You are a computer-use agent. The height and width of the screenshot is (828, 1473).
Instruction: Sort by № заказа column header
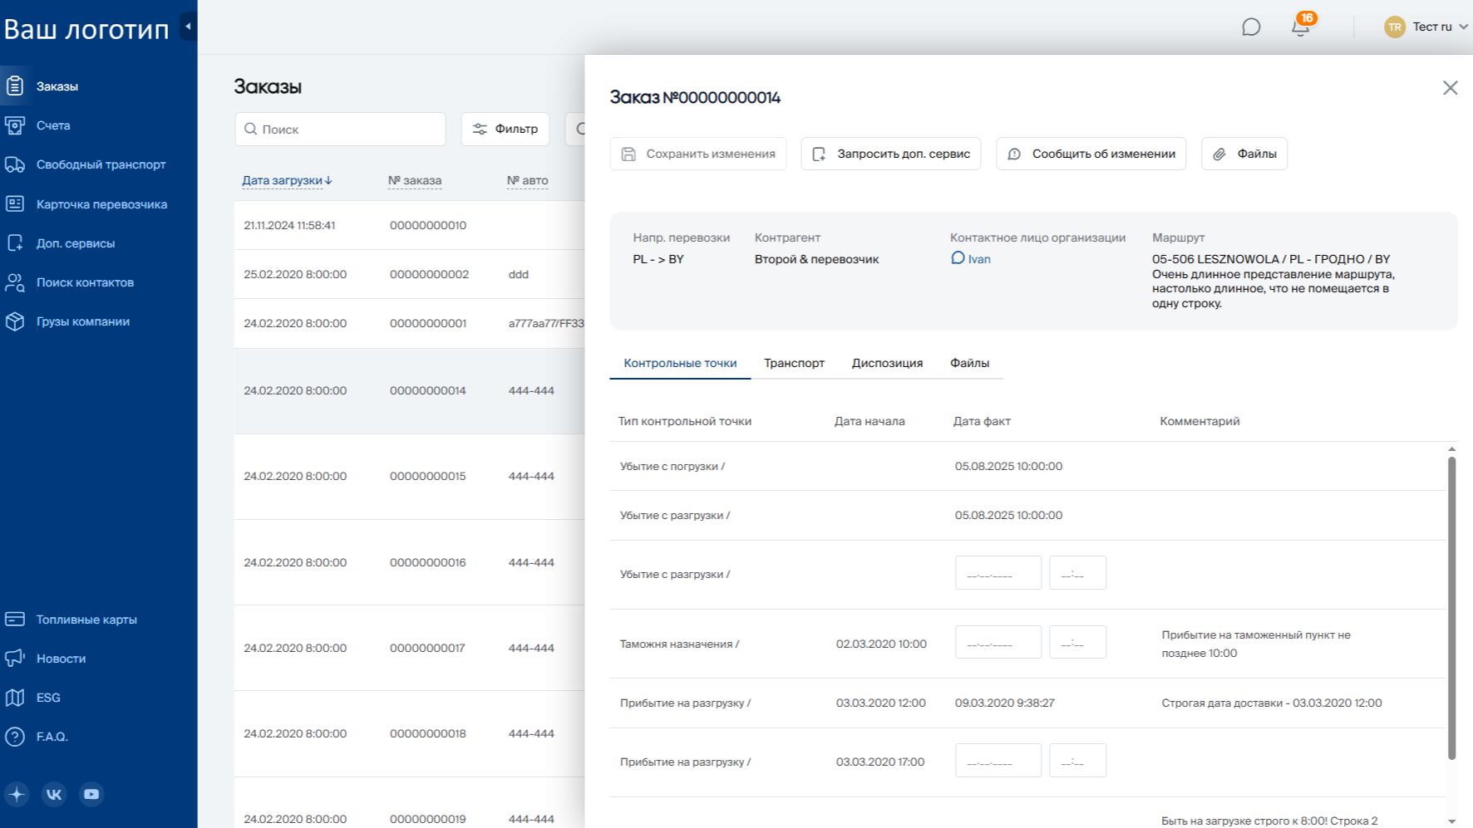(415, 180)
